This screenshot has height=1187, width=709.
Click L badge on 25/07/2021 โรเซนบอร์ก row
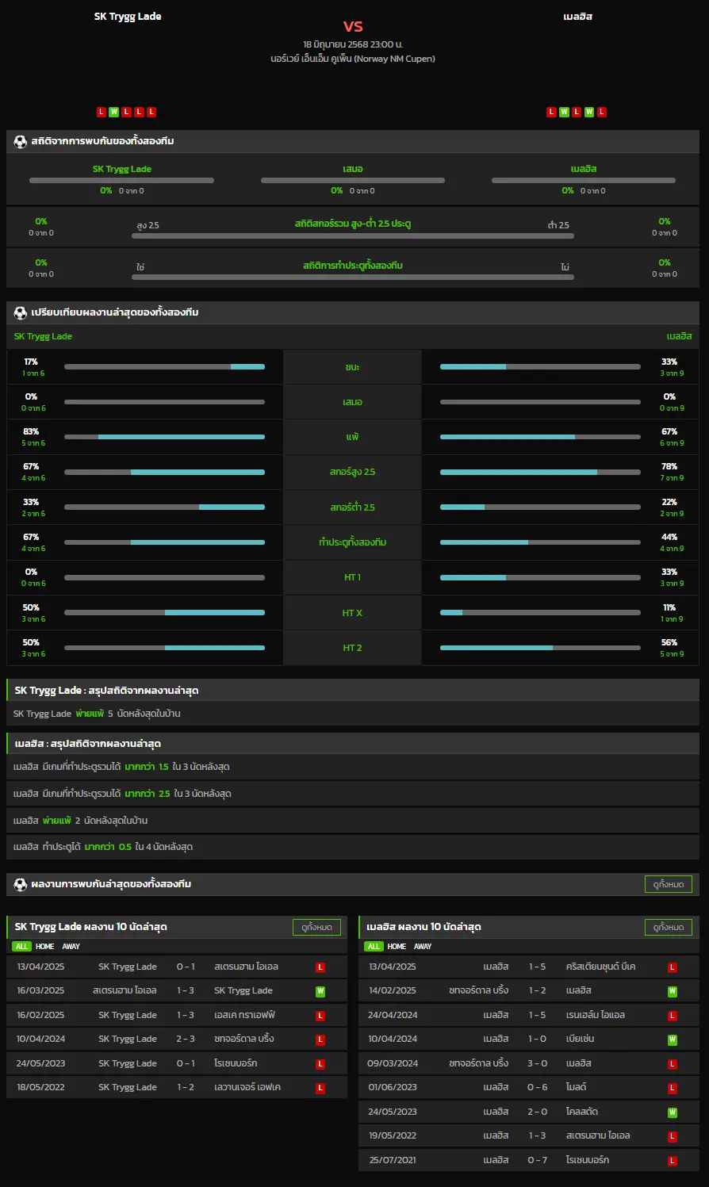click(x=673, y=1161)
